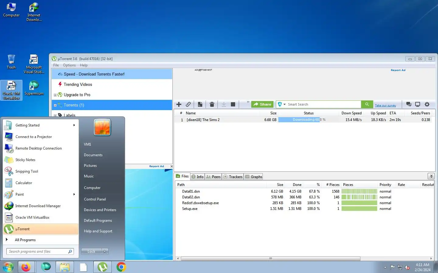Close the sidebar ad with the X
The width and height of the screenshot is (438, 273).
pos(172,166)
